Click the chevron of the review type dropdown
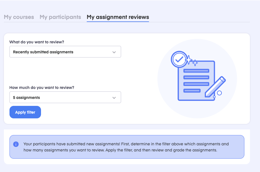Screen dimensions: 260x172 pos(114,52)
